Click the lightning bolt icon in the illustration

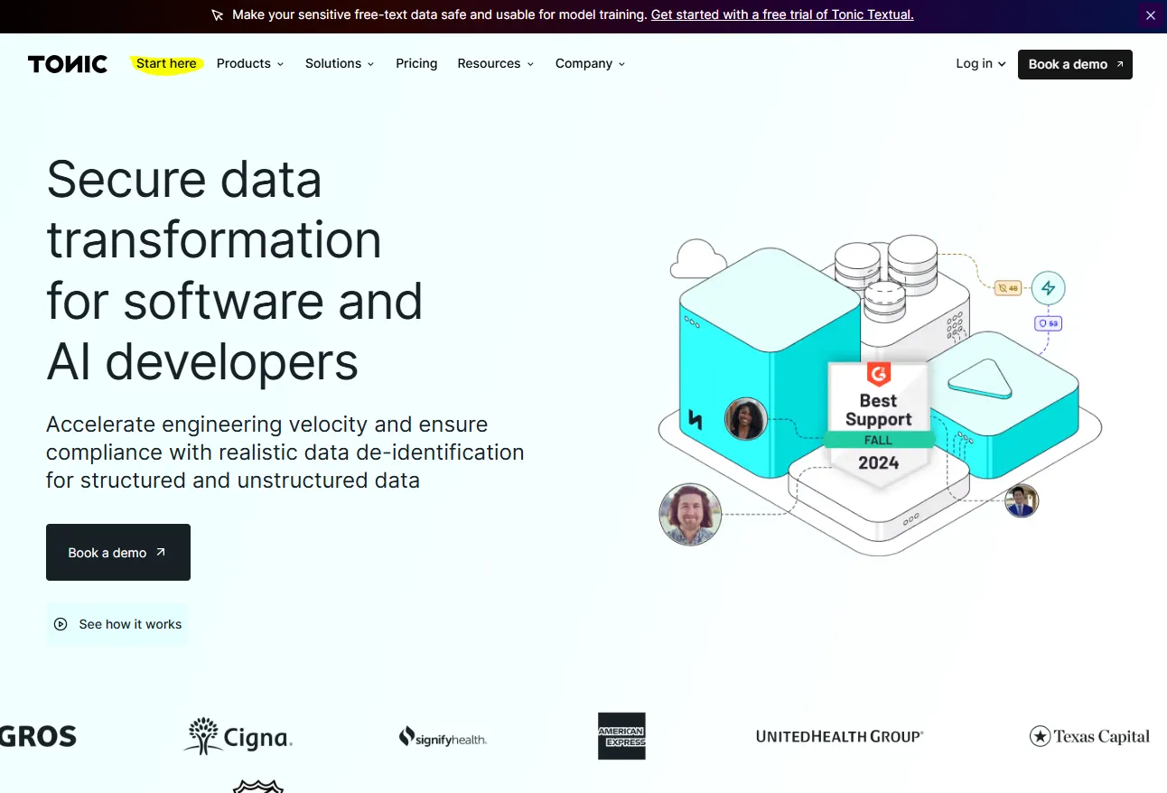[x=1048, y=287]
